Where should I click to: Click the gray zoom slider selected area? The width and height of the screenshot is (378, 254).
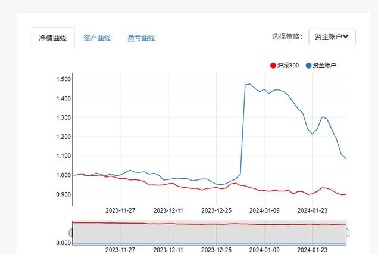pyautogui.click(x=208, y=233)
